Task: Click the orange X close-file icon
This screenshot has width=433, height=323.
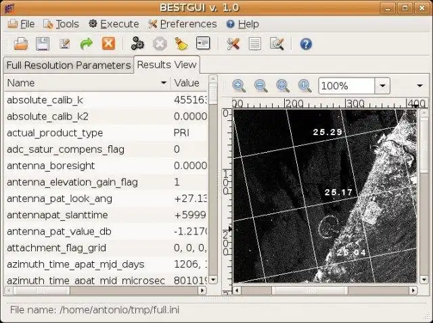Action: (108, 44)
